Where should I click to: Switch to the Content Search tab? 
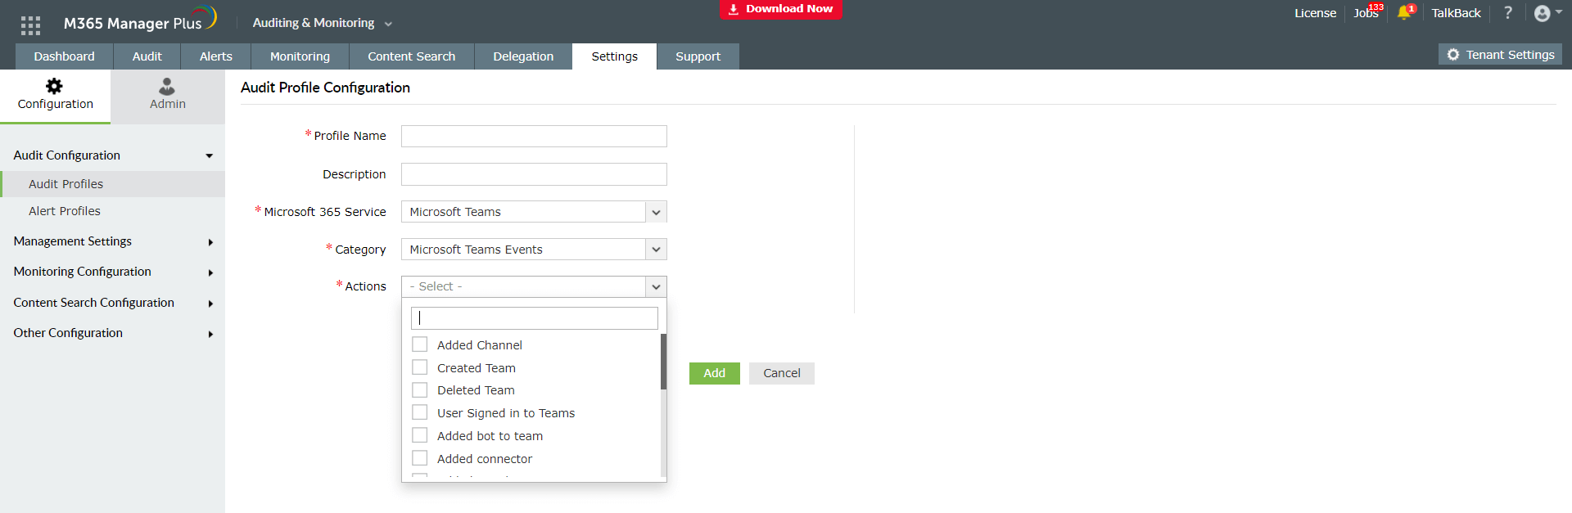tap(412, 56)
